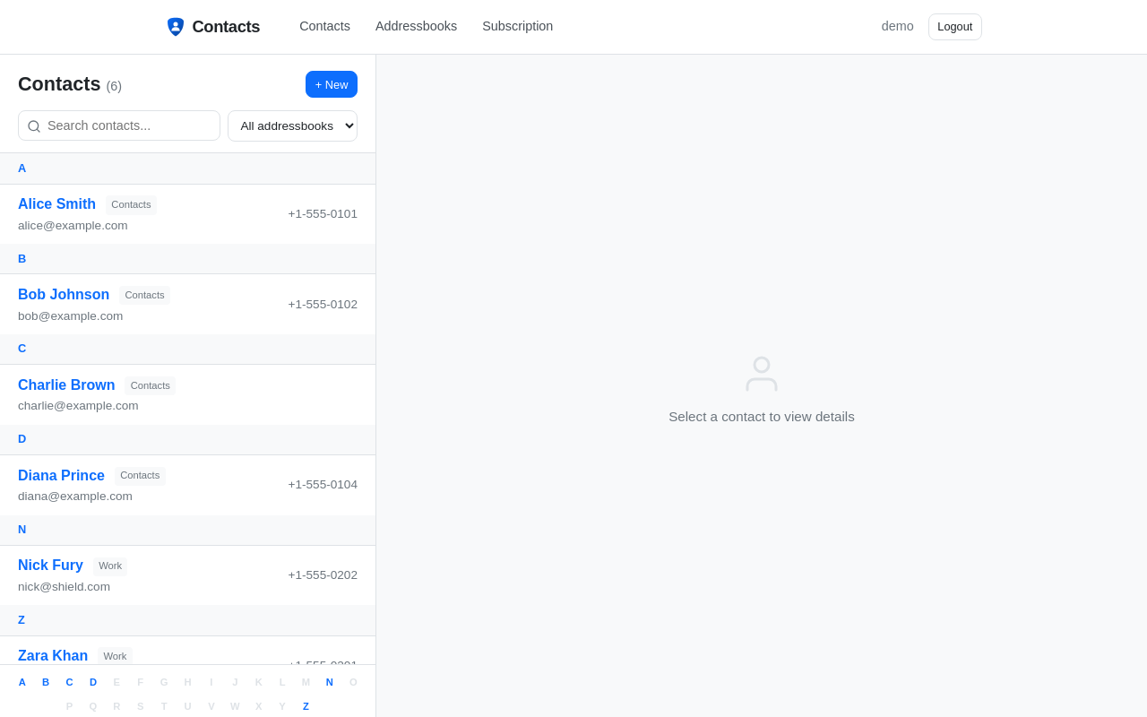Click the Contacts brand title in the header

pos(226,27)
